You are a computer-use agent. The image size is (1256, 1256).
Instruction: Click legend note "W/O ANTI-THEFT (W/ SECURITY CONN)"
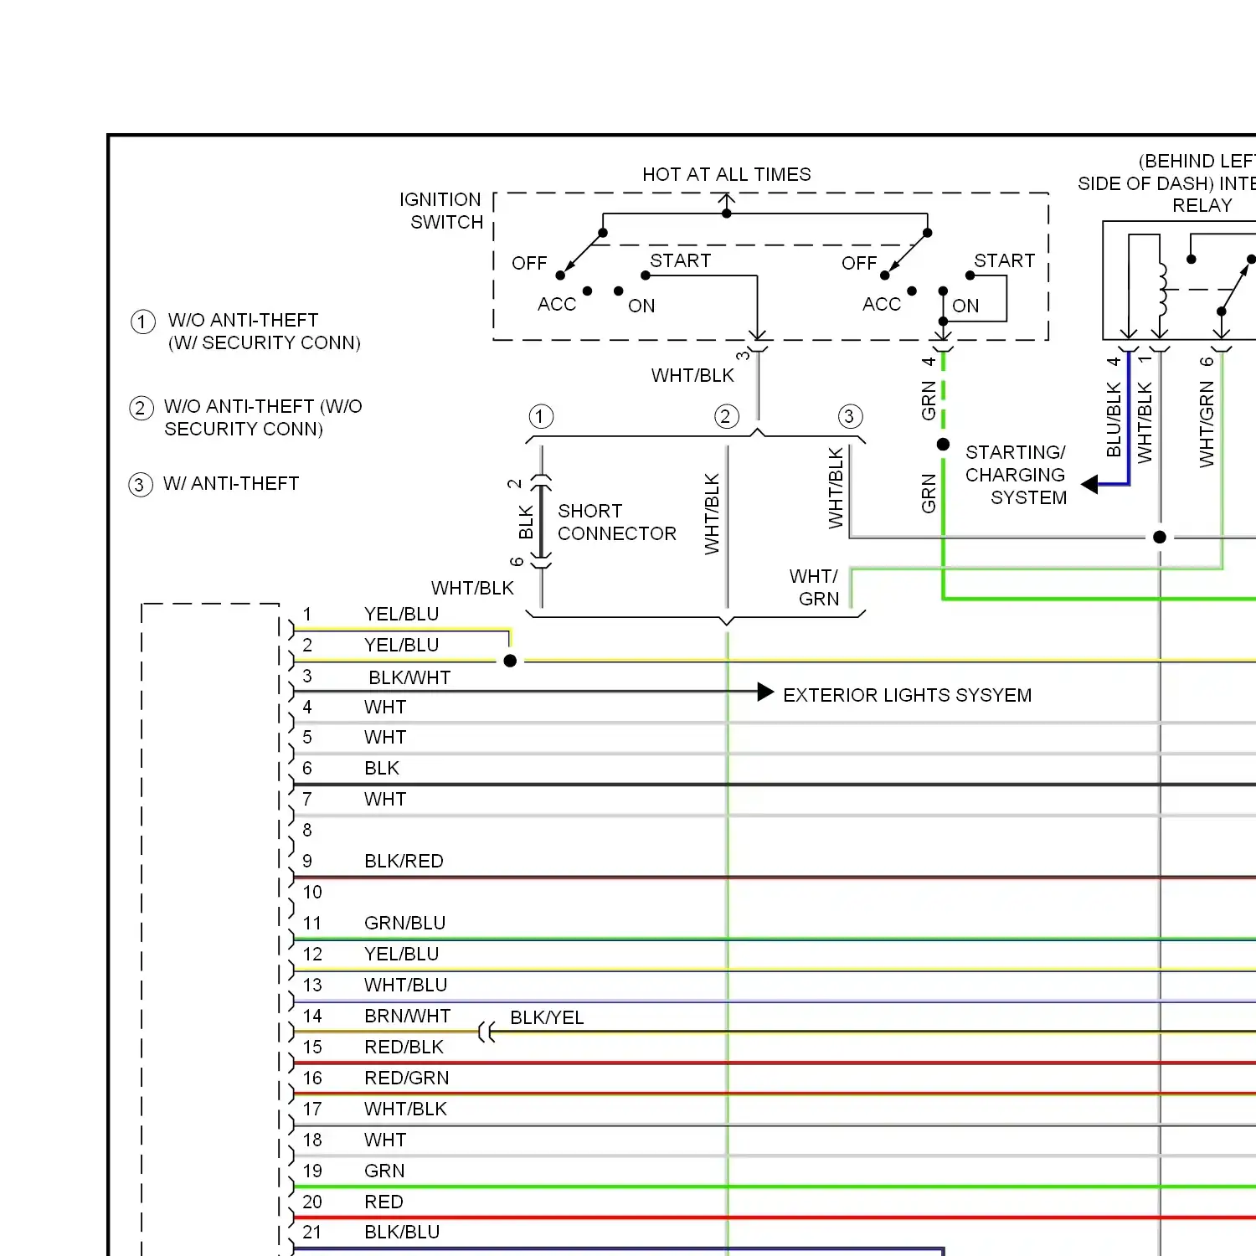click(265, 332)
